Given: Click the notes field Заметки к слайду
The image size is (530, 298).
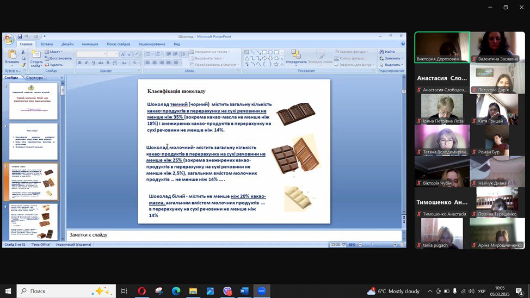Looking at the screenshot, I should 234,234.
